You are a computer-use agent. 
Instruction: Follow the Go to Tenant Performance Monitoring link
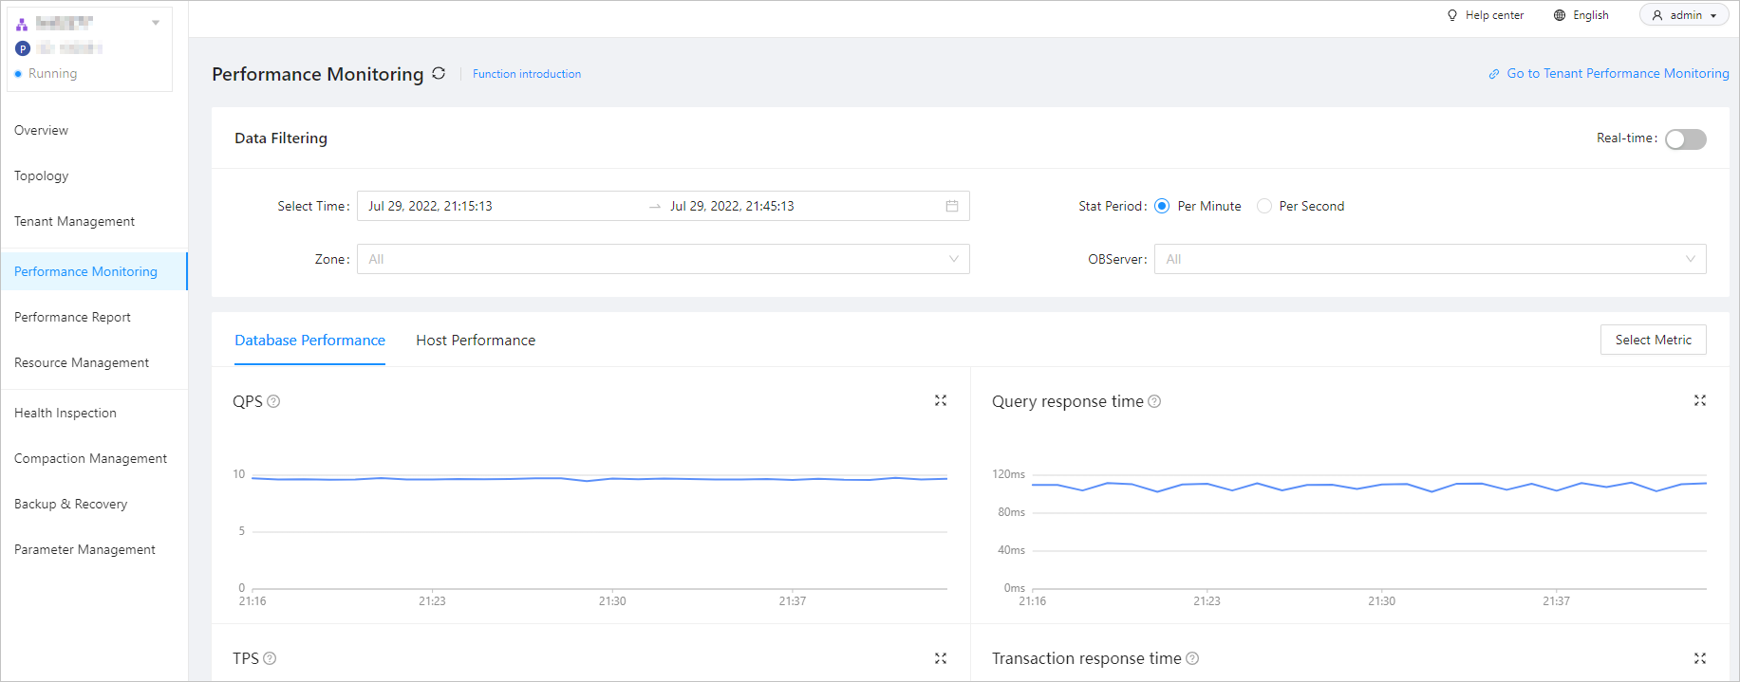(1617, 73)
